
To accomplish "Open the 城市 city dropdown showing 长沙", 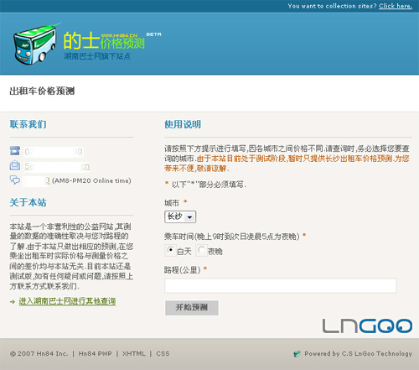I will pos(180,216).
